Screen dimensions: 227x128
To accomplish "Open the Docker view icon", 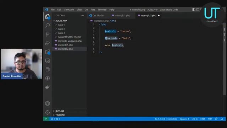I will click(x=48, y=87).
